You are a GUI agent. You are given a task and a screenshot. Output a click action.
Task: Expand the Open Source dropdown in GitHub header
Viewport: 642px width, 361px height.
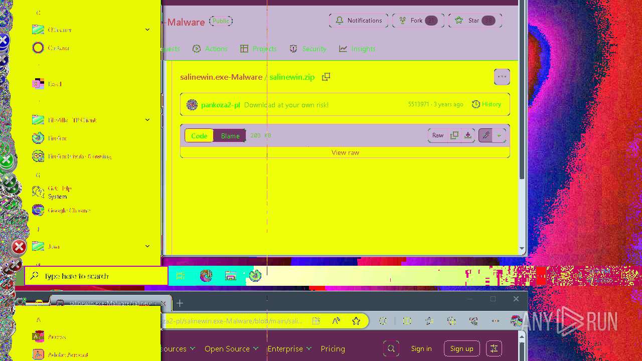pos(231,348)
